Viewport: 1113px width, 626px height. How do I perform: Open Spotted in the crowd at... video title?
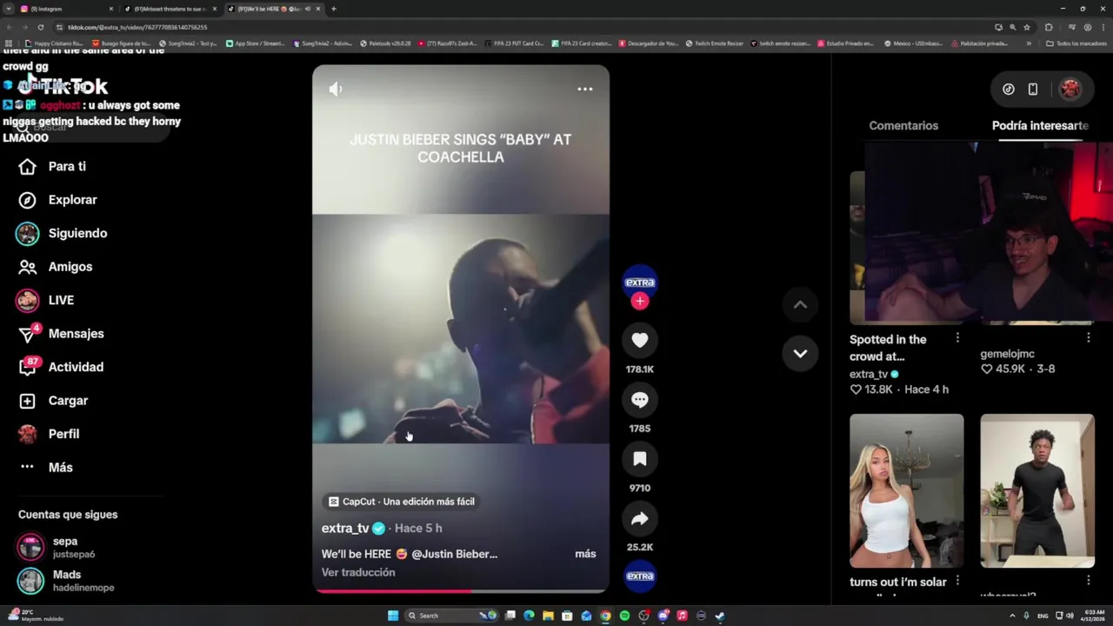click(x=888, y=348)
